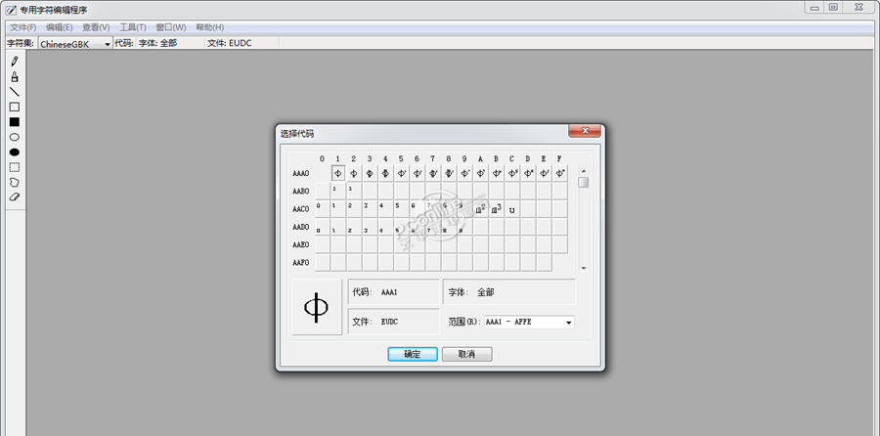Screen dimensions: 880x436
Task: Click the code grid scrollbar down arrow
Action: (584, 268)
